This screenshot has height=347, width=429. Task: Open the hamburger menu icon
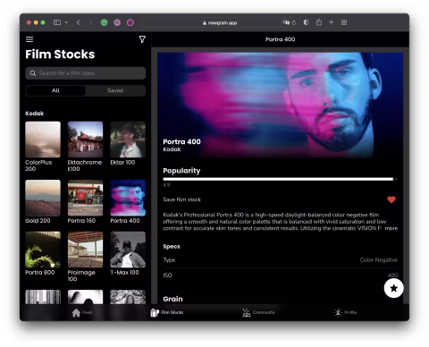tap(29, 39)
